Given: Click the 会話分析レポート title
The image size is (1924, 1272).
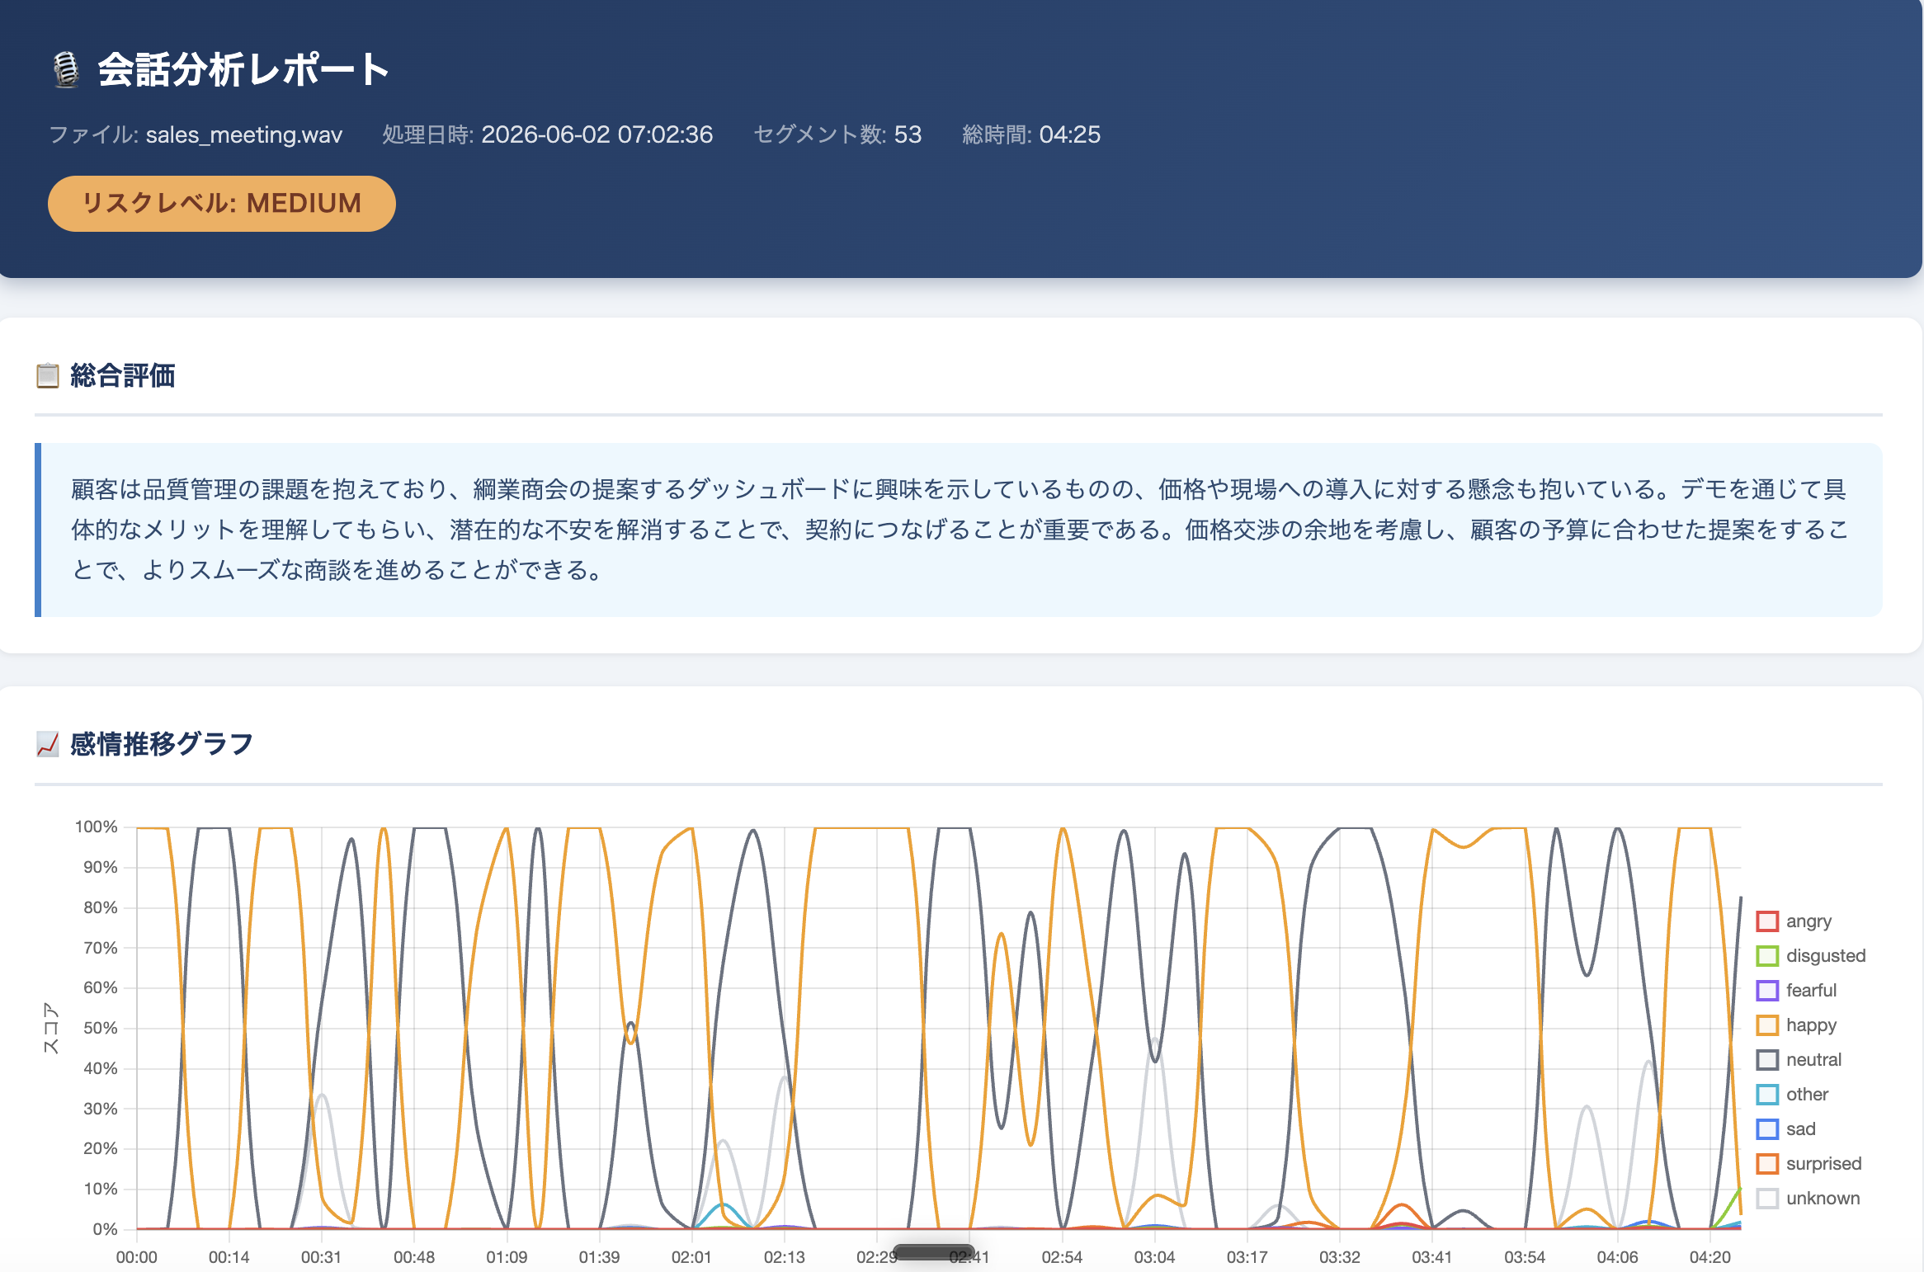Looking at the screenshot, I should pyautogui.click(x=243, y=70).
